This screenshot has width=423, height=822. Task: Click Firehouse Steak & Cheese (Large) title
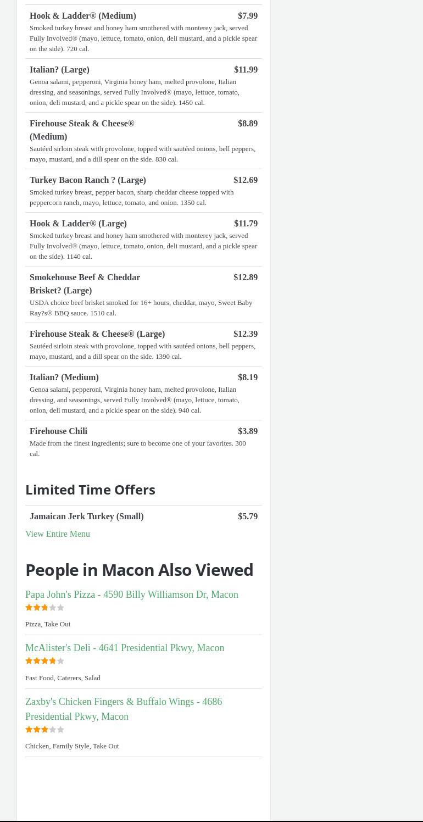(x=97, y=334)
